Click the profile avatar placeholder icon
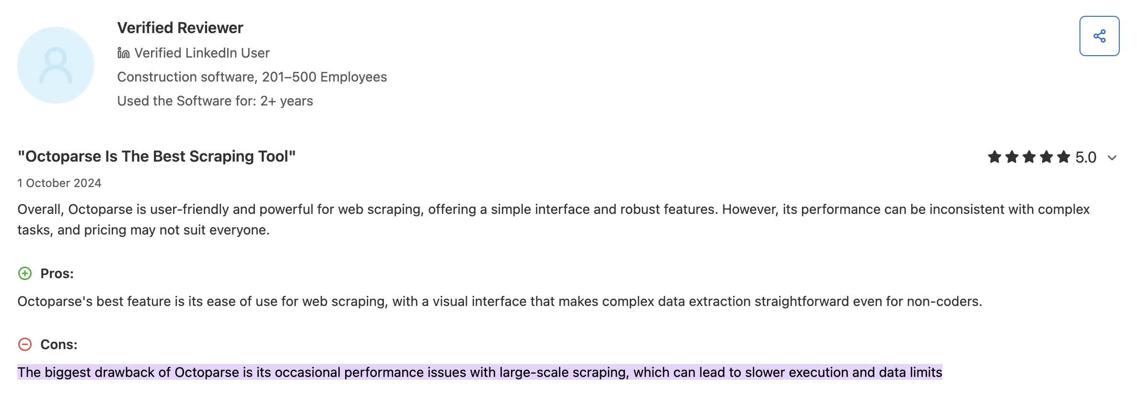 55,64
